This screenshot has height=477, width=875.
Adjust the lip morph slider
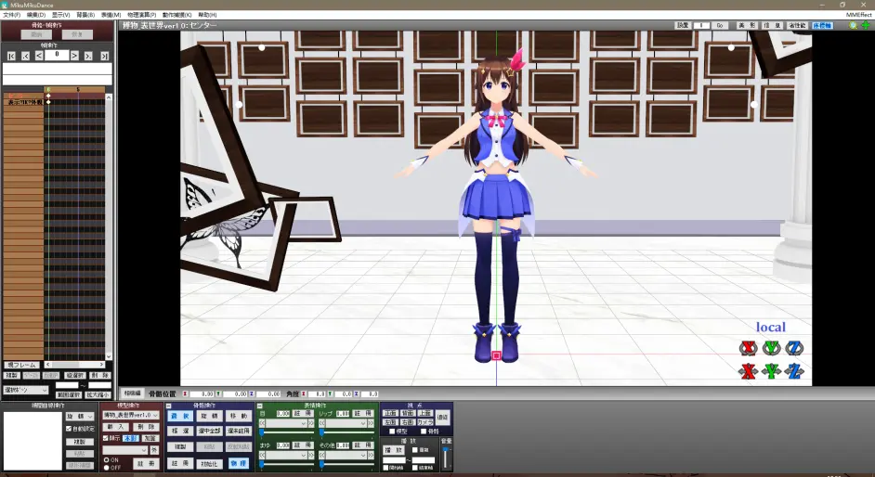pos(346,432)
